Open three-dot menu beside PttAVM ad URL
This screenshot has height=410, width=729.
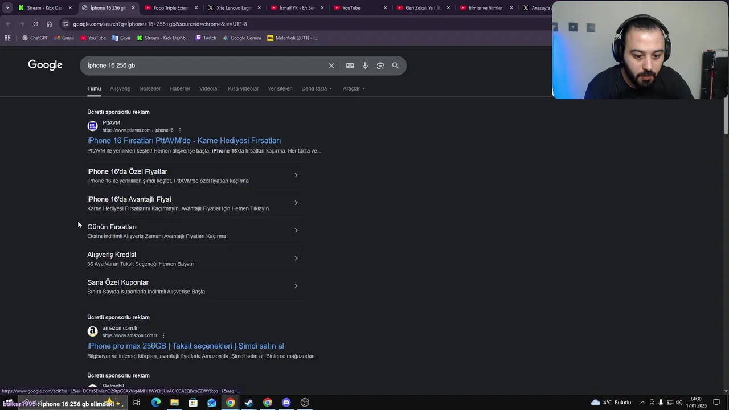coord(180,130)
